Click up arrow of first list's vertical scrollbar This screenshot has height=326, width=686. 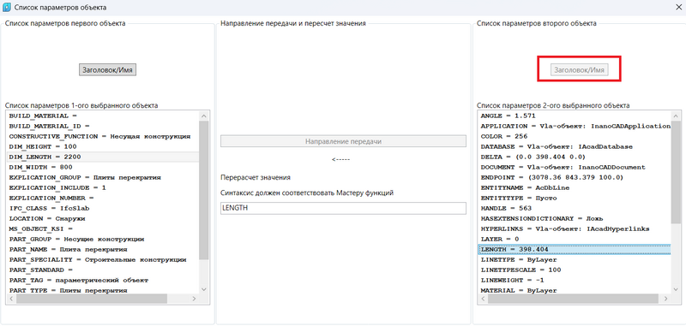(x=203, y=116)
